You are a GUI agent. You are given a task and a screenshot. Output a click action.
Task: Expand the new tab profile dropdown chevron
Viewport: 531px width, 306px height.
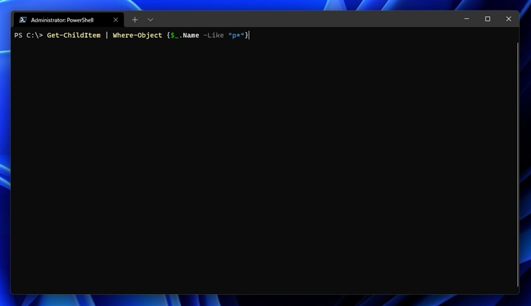click(150, 20)
